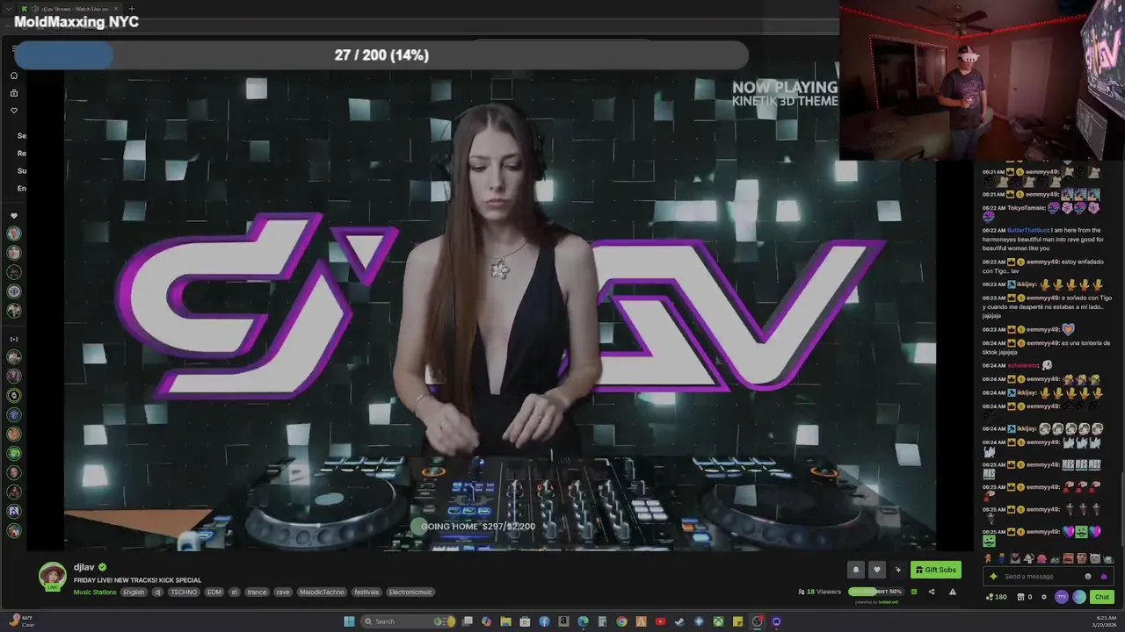Viewport: 1125px width, 632px height.
Task: Go to Kick home icon
Action: pos(14,75)
